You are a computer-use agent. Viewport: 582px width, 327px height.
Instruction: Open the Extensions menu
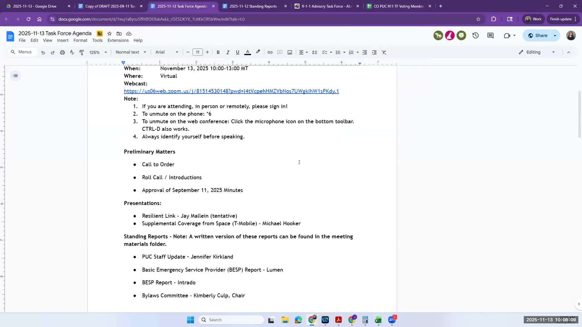(118, 40)
